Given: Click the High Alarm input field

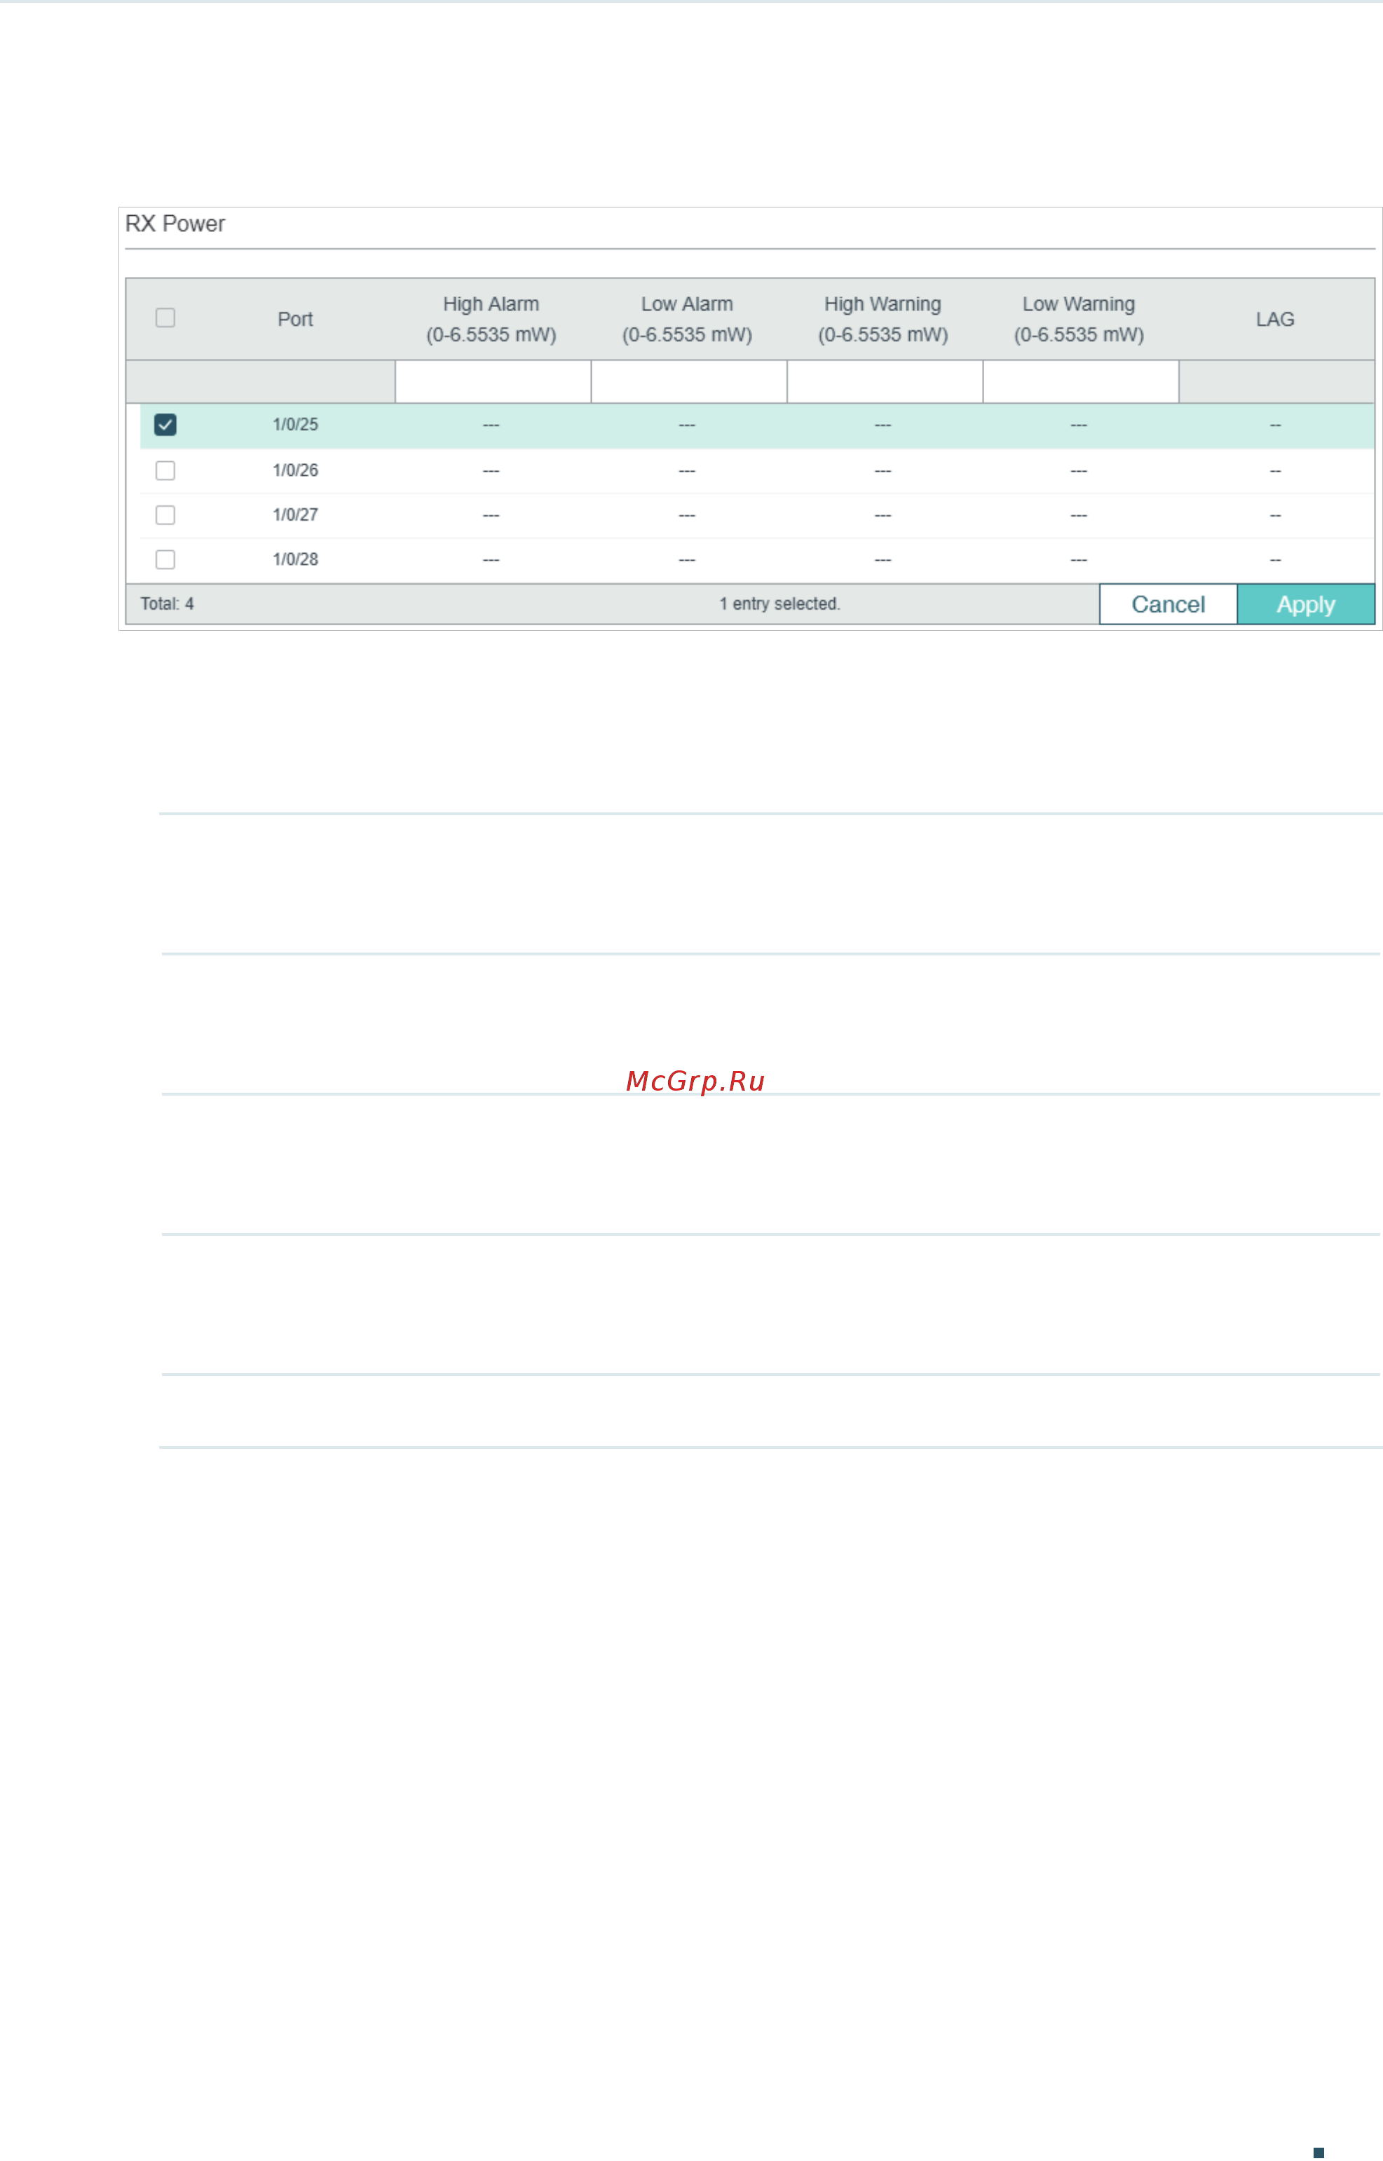Looking at the screenshot, I should pos(493,381).
